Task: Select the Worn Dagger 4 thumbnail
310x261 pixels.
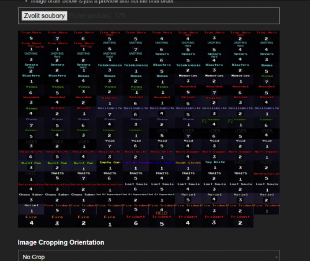Action: point(188,155)
